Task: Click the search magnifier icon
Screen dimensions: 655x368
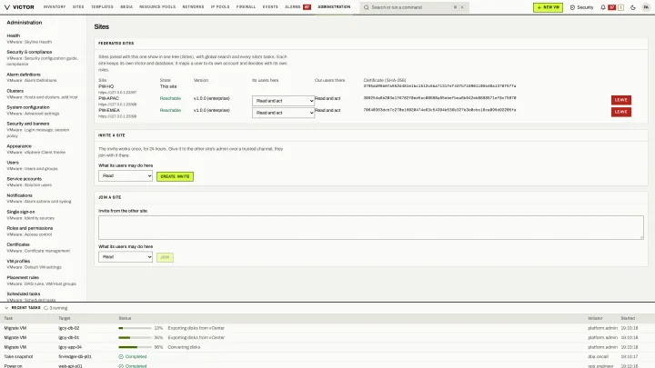Action: [x=367, y=7]
